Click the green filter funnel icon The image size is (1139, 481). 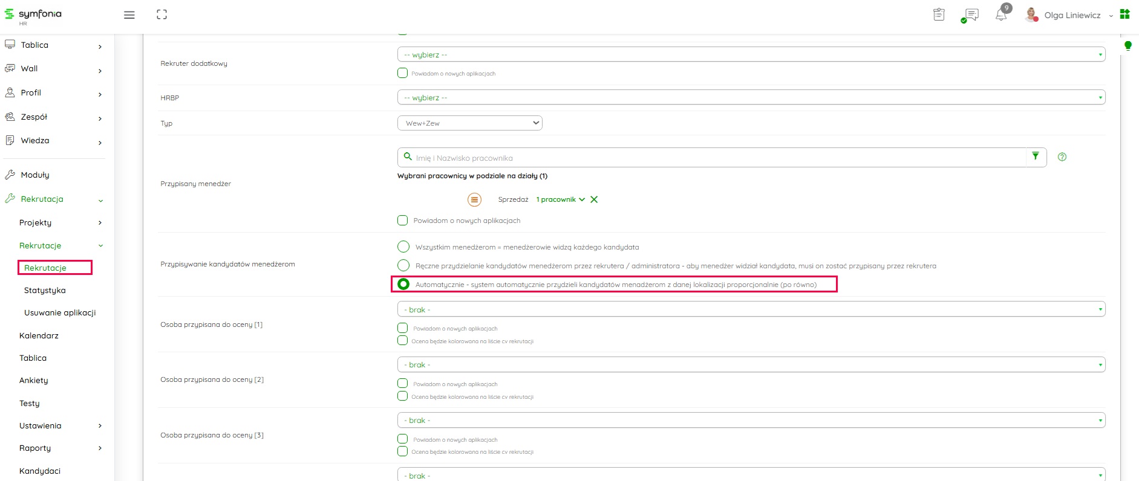pyautogui.click(x=1036, y=157)
